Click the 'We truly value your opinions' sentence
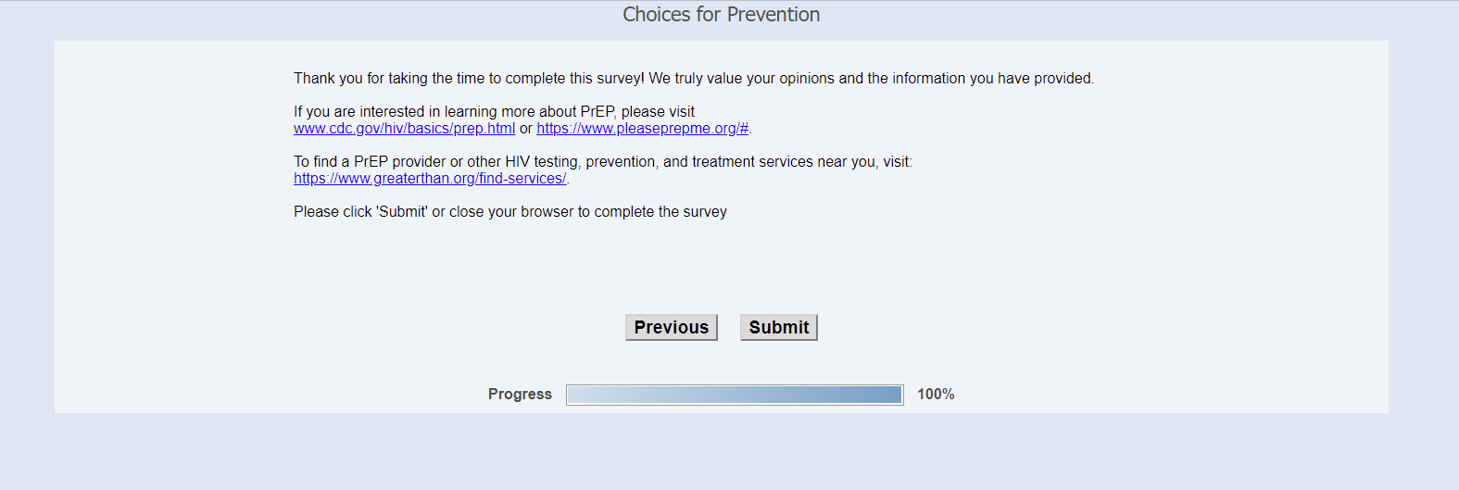This screenshot has height=490, width=1459. pyautogui.click(x=741, y=79)
